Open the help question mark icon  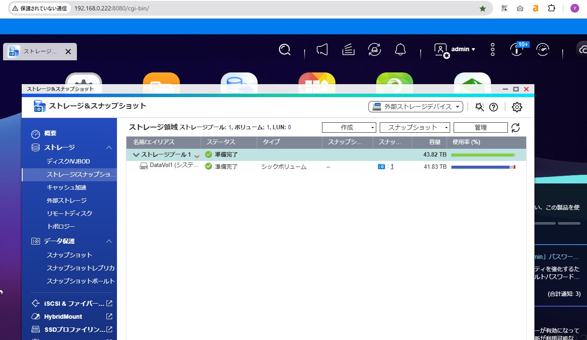tap(494, 107)
